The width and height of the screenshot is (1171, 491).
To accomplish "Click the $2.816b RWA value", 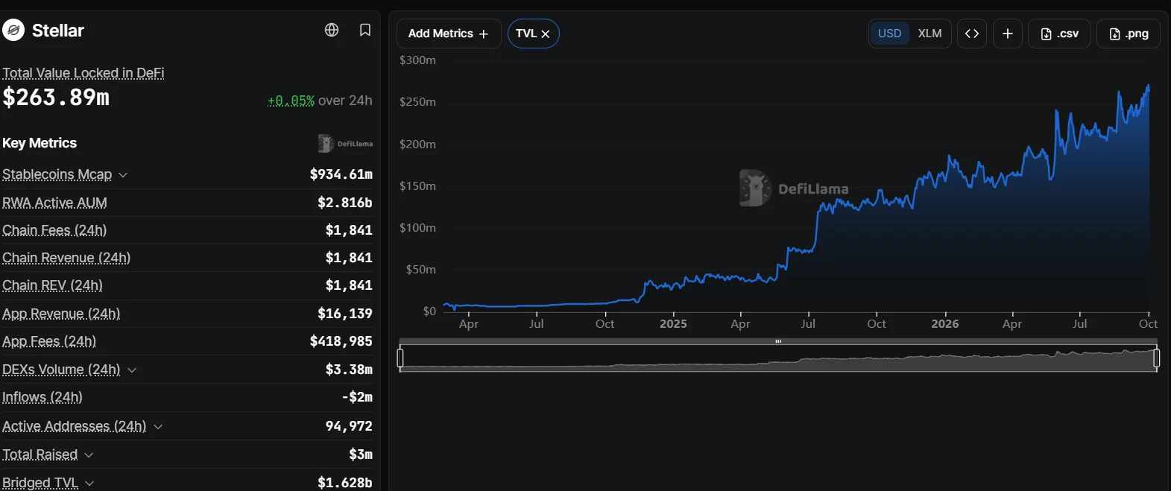I will (345, 203).
